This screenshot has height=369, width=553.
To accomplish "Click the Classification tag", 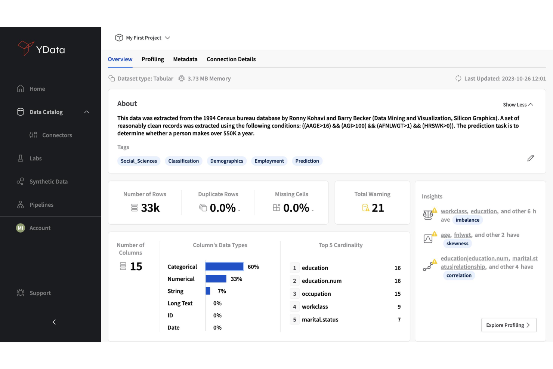I will point(183,161).
